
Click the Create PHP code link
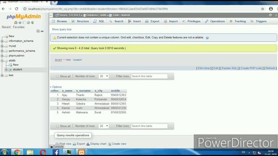[251, 68]
